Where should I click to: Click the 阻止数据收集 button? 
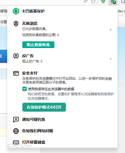pyautogui.click(x=38, y=45)
